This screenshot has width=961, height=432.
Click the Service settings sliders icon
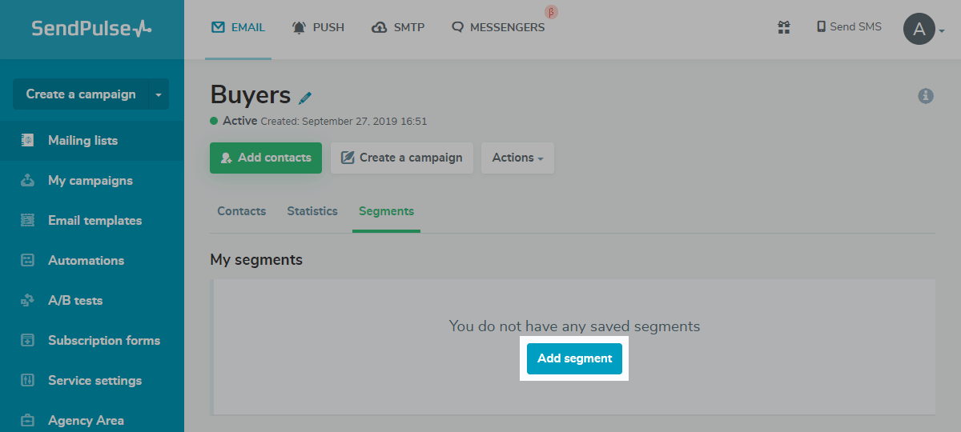coord(27,380)
